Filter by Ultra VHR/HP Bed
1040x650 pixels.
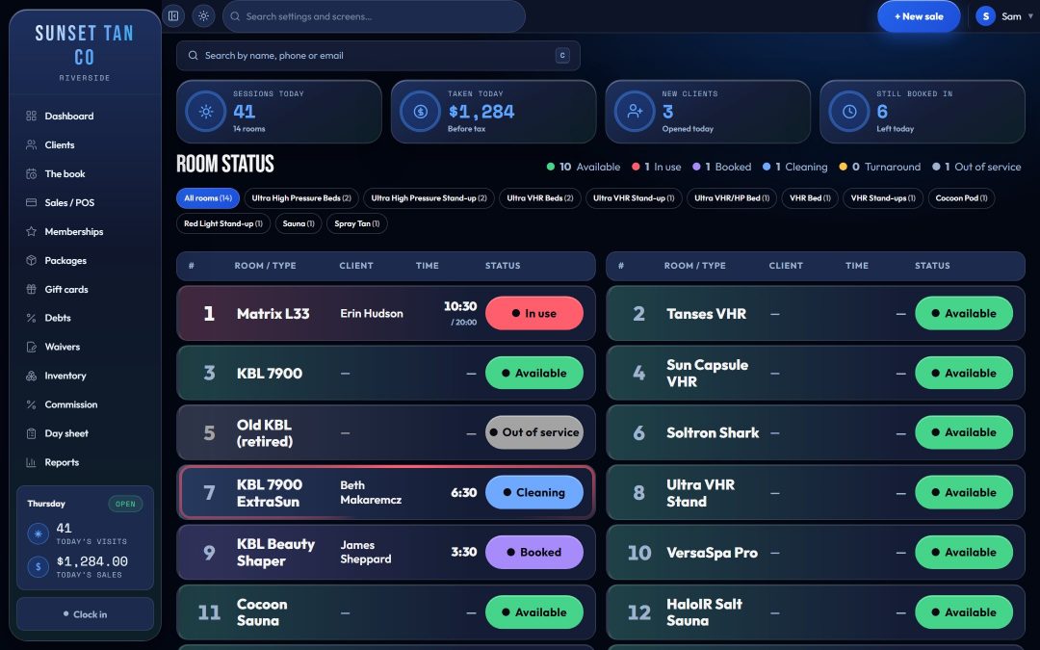tap(732, 197)
